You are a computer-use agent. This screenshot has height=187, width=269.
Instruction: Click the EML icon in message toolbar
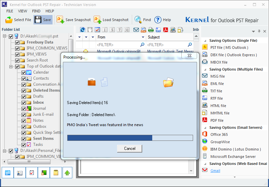(x=144, y=30)
